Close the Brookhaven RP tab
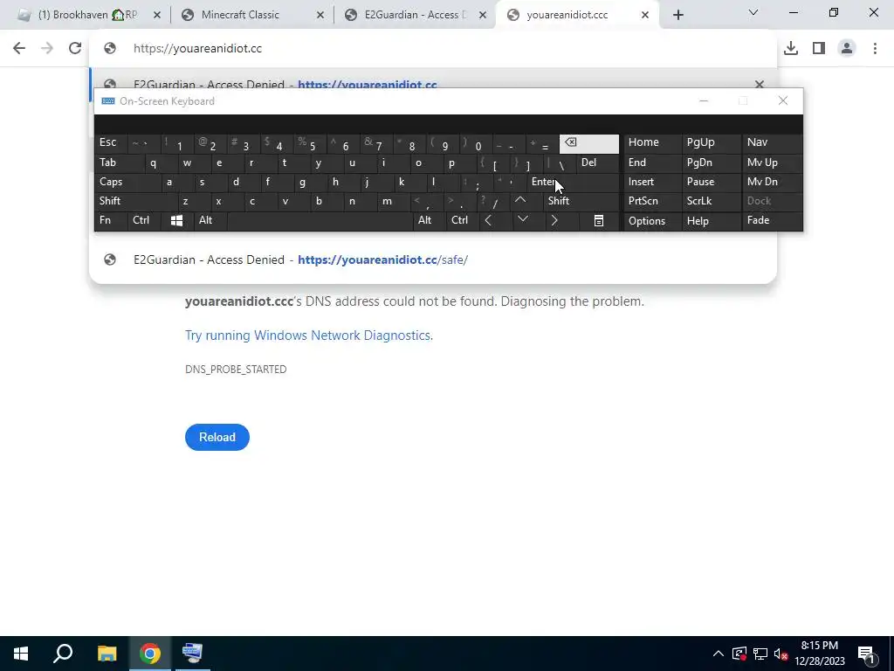 pyautogui.click(x=157, y=16)
